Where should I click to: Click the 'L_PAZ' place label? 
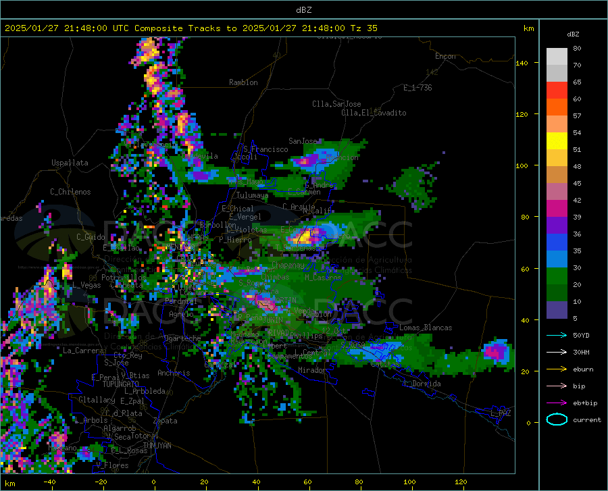pos(501,413)
